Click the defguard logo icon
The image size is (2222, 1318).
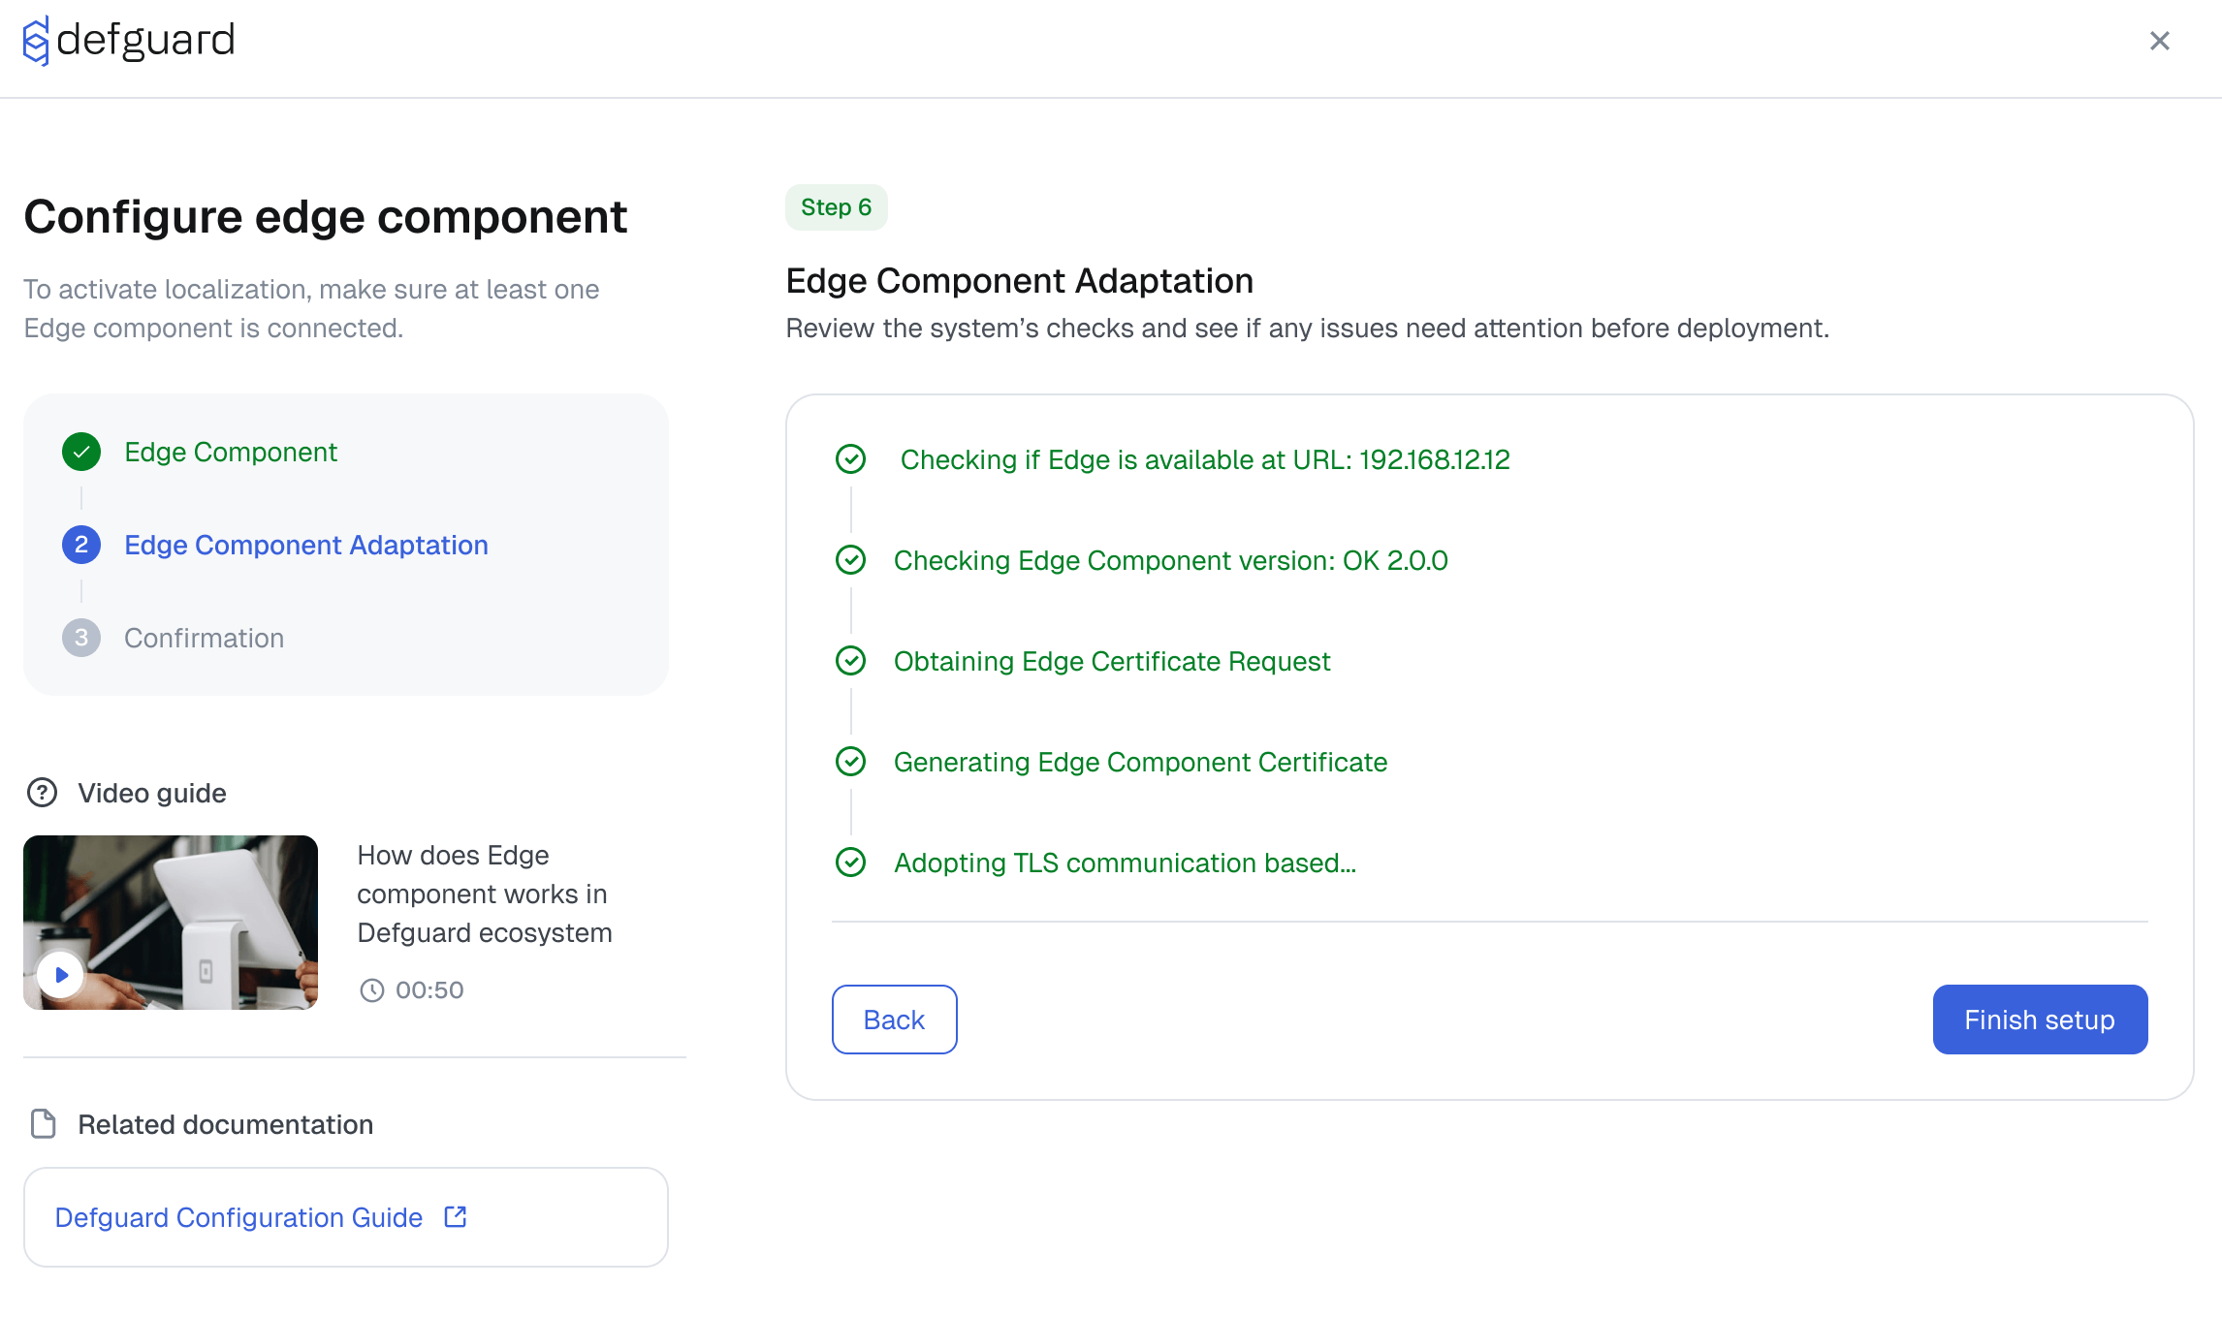point(36,41)
